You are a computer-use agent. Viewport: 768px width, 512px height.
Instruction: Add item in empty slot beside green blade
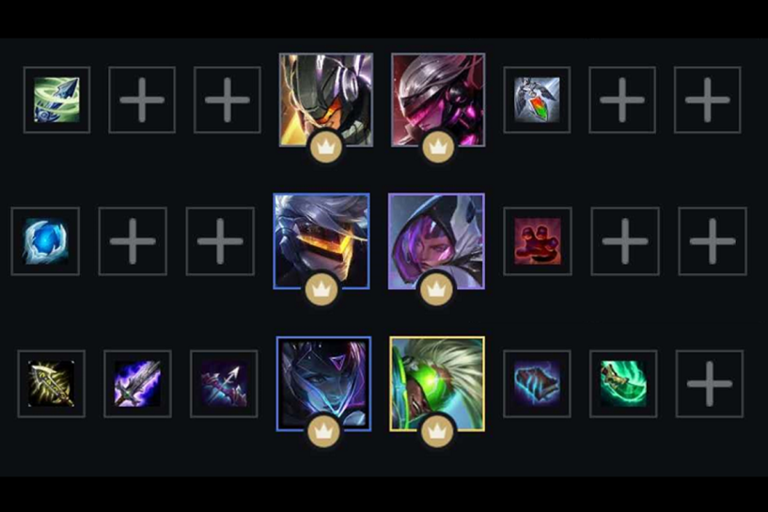point(709,383)
